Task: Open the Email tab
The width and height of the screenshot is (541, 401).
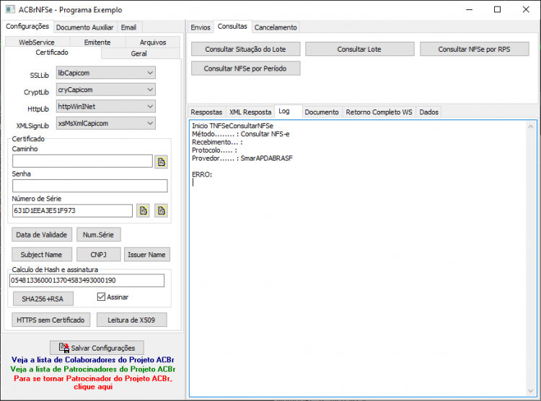Action: pos(128,27)
